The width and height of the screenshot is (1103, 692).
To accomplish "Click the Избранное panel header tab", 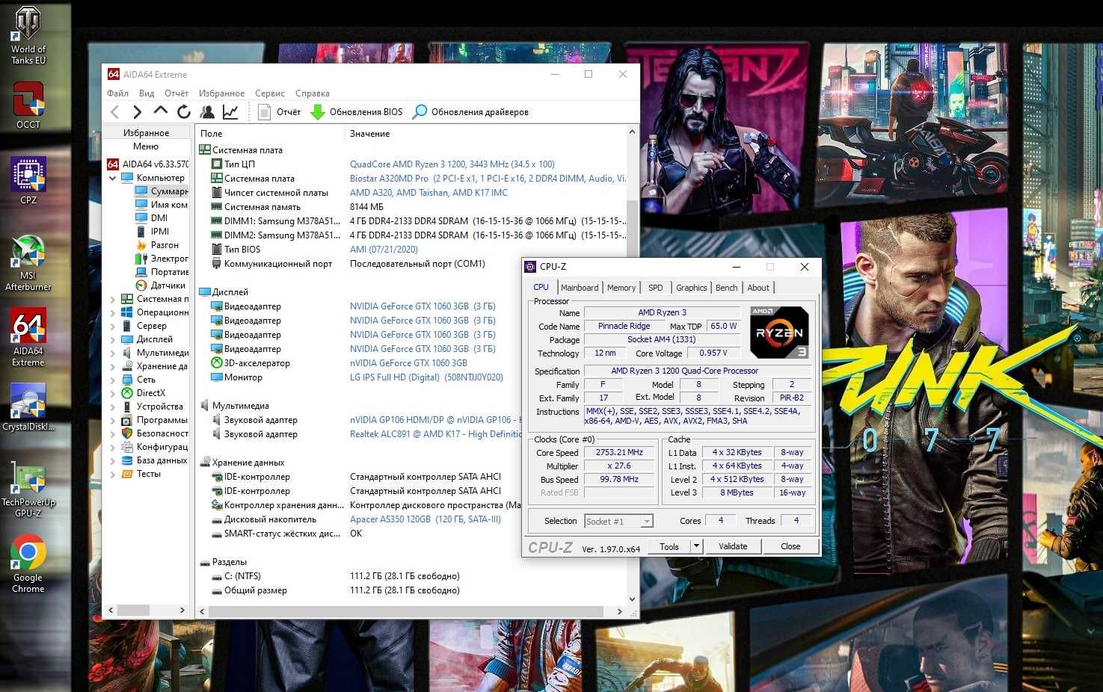I will (146, 133).
